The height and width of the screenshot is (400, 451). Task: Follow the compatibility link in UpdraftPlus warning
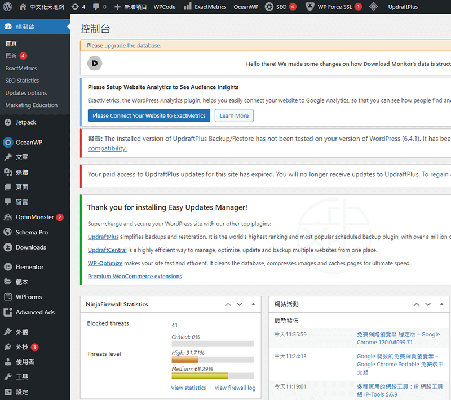(107, 149)
